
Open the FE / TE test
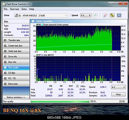coord(16,78)
